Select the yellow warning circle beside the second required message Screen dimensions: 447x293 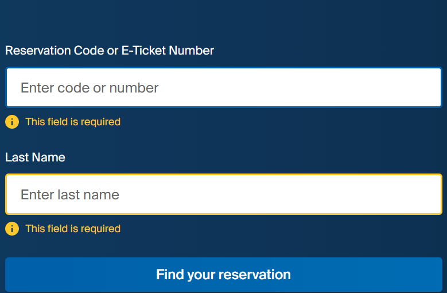(12, 229)
